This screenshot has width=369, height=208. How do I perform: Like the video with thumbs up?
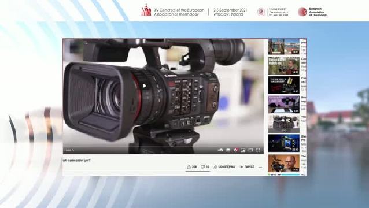pos(191,167)
